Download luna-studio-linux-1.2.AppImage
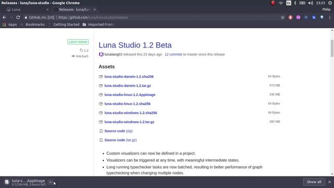 click(x=130, y=95)
